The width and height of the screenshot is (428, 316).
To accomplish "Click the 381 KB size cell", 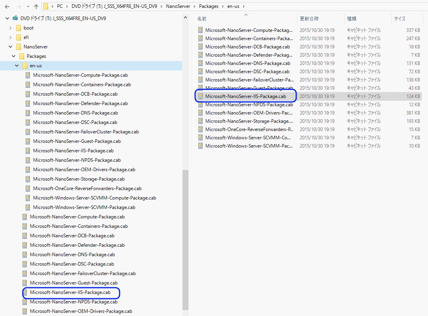I will click(x=413, y=113).
